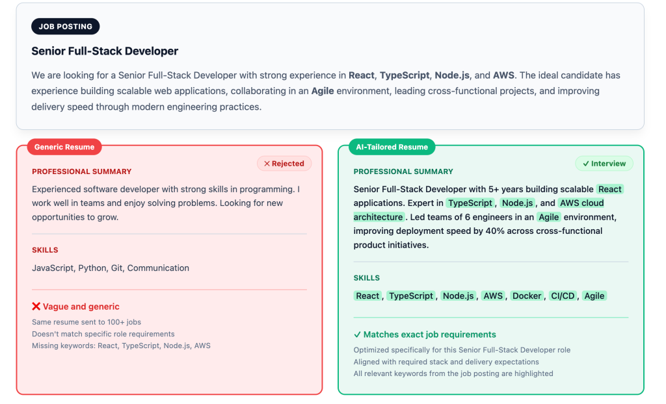The width and height of the screenshot is (666, 404).
Task: Click the React tag in Skills list
Action: tap(367, 296)
